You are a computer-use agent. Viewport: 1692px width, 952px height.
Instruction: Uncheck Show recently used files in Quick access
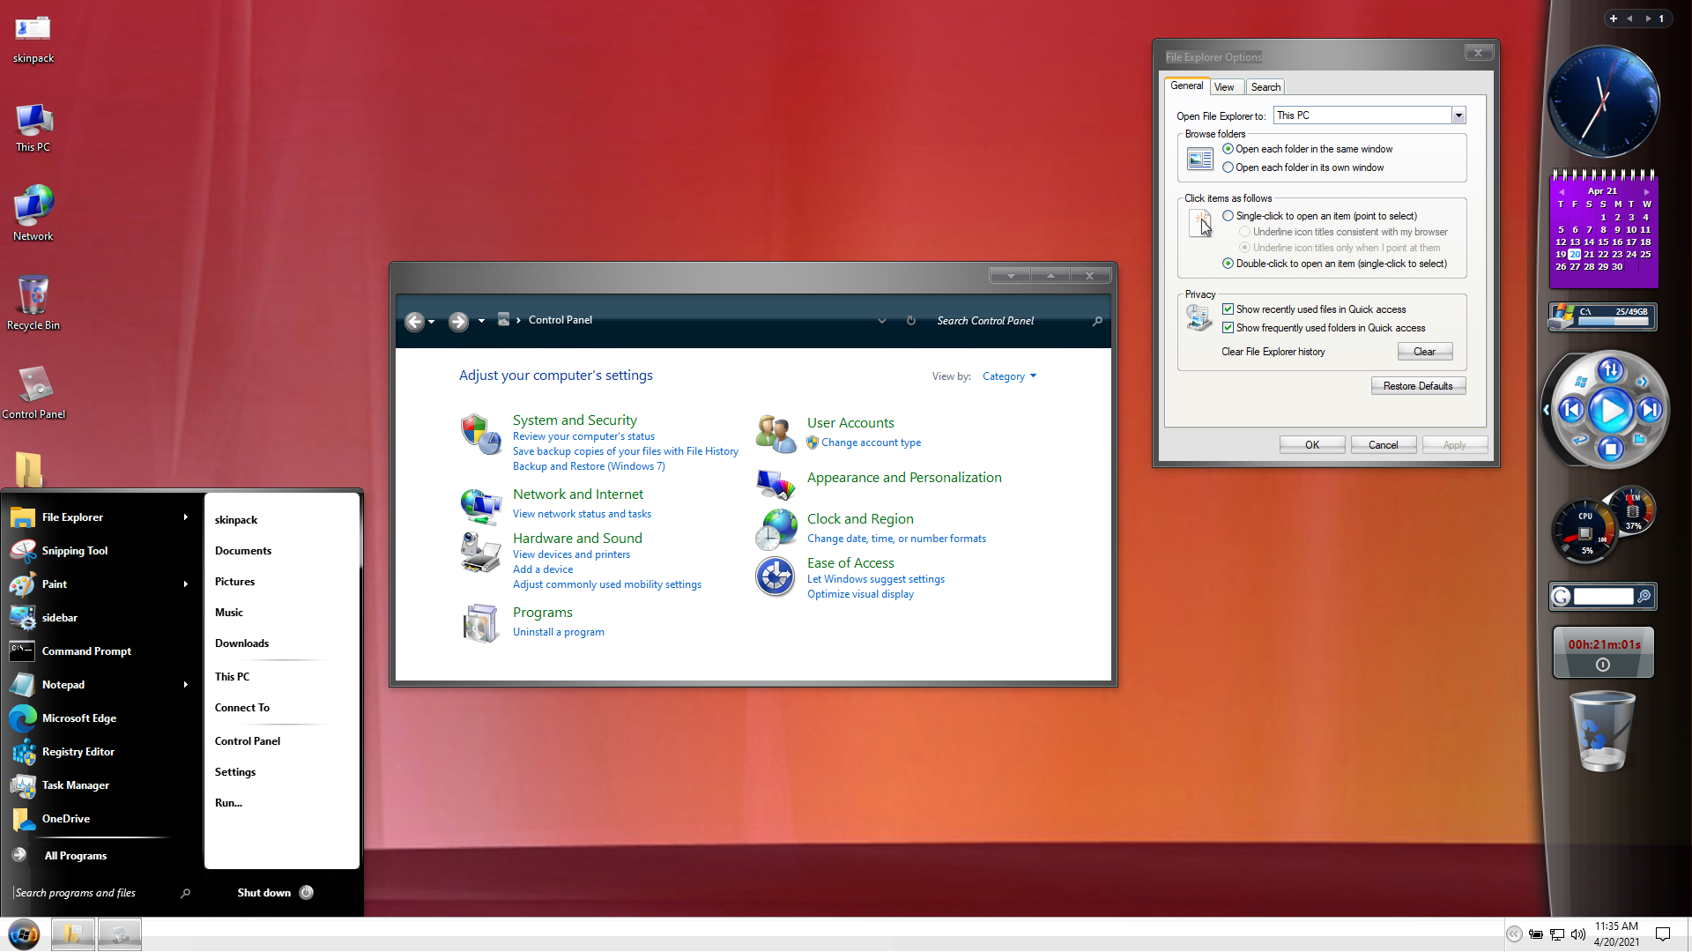(x=1228, y=309)
